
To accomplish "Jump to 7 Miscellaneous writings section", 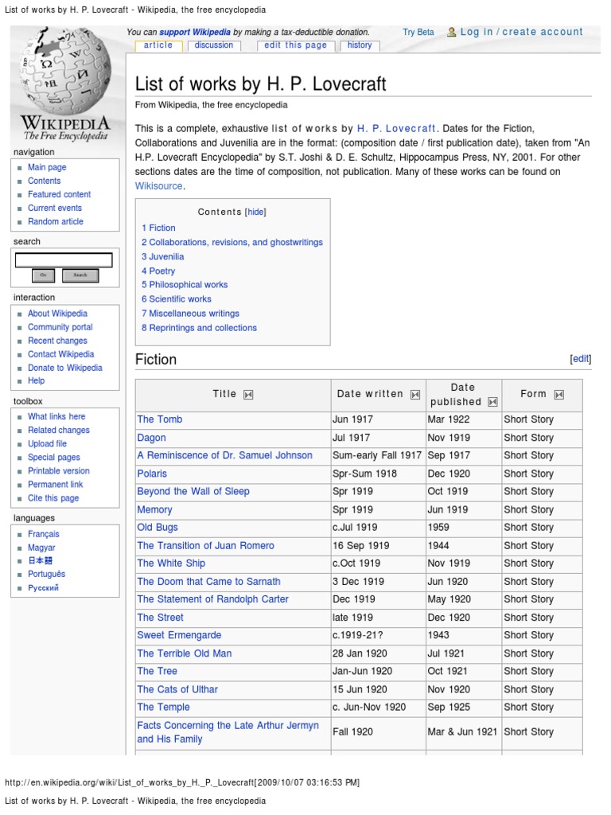I will pyautogui.click(x=190, y=314).
